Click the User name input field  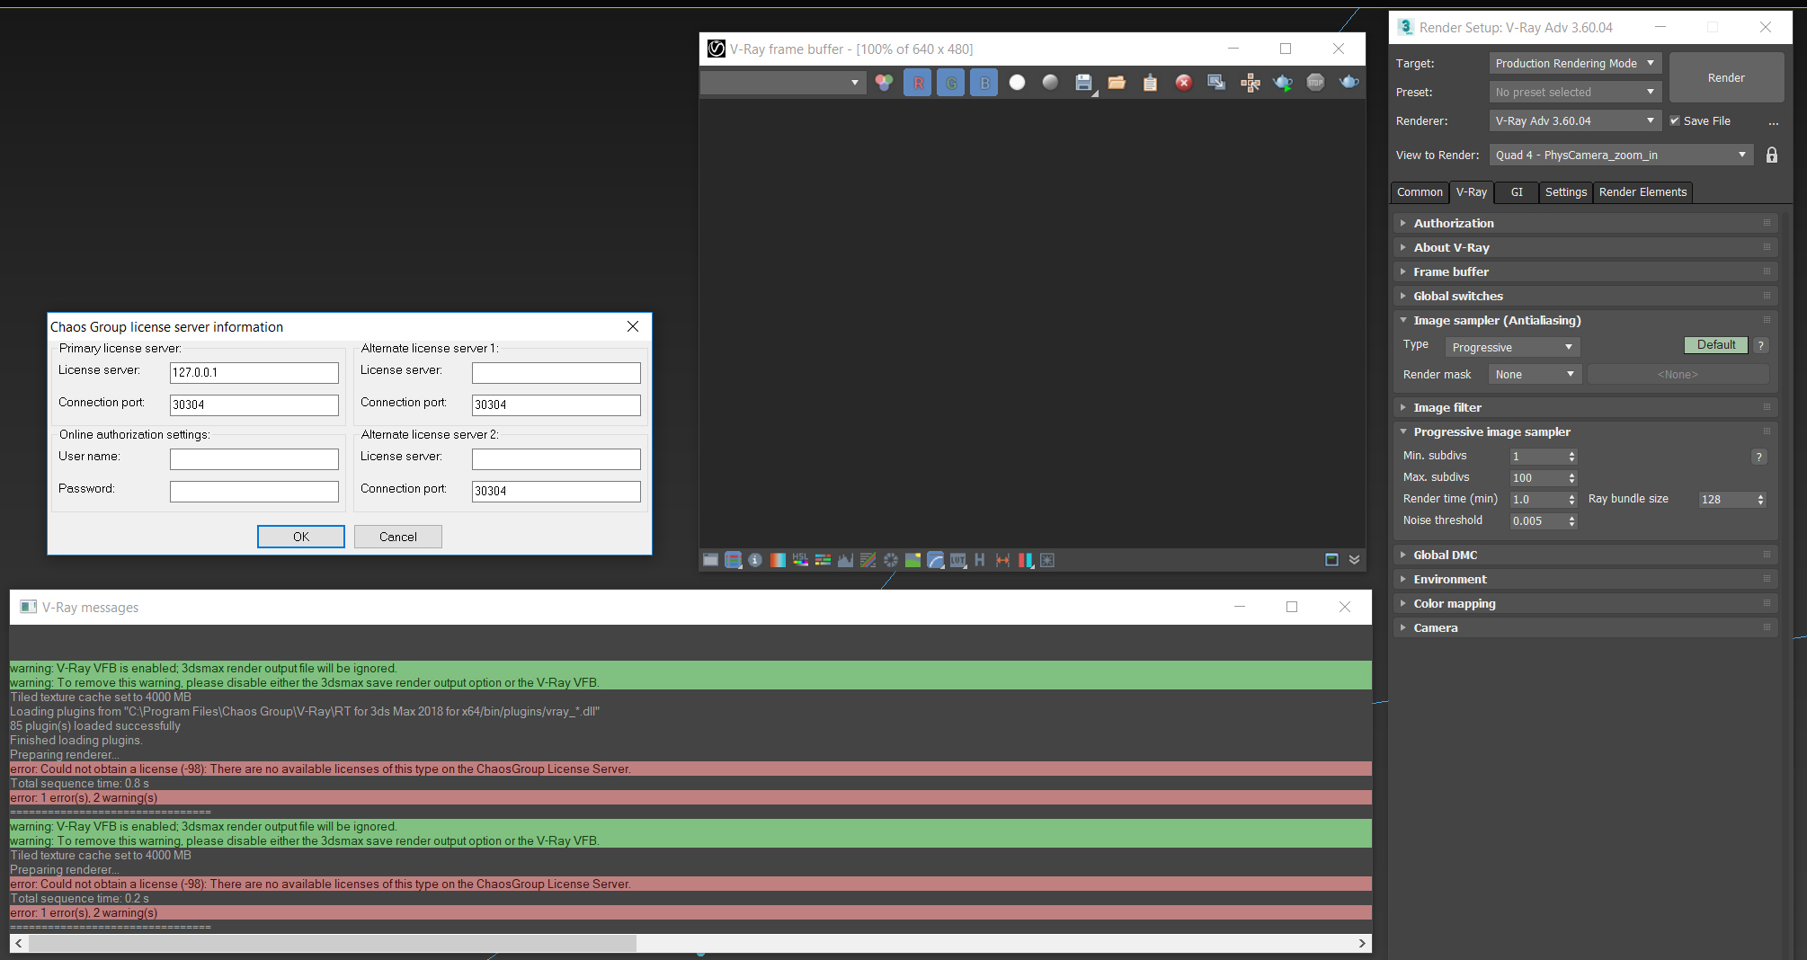tap(254, 458)
